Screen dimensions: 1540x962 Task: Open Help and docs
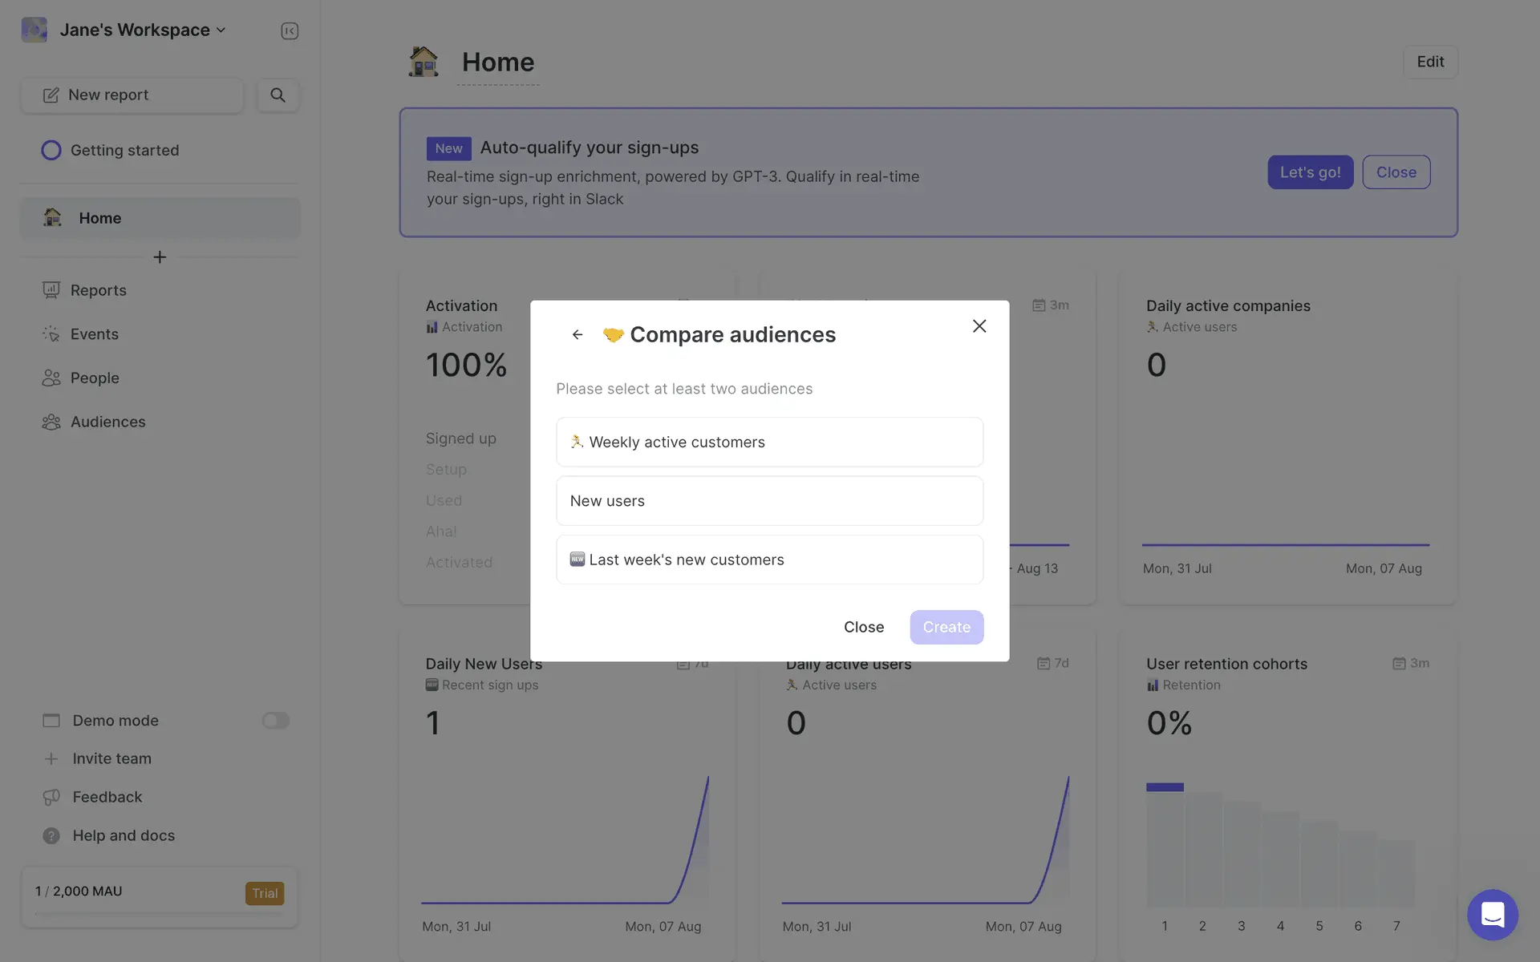[x=123, y=835]
